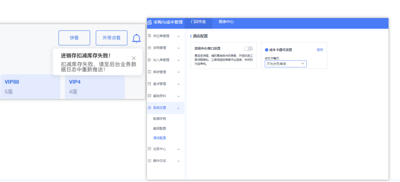The height and width of the screenshot is (182, 400).
Task: Expand the 库存管理 menu chevron
Action: (x=179, y=72)
